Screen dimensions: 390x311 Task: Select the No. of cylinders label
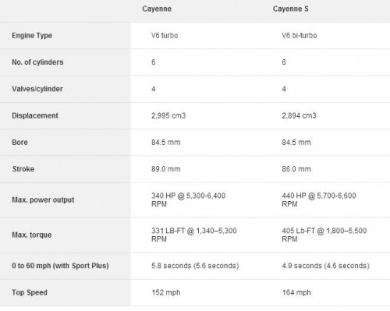tap(37, 62)
